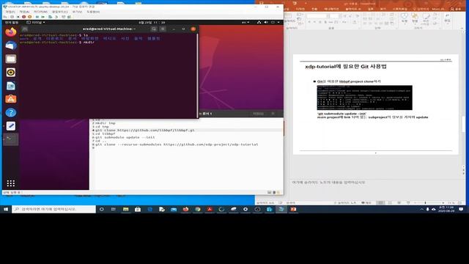Open the View menu of the VM connection window
Screen dimensions: 469x264
coord(77,12)
